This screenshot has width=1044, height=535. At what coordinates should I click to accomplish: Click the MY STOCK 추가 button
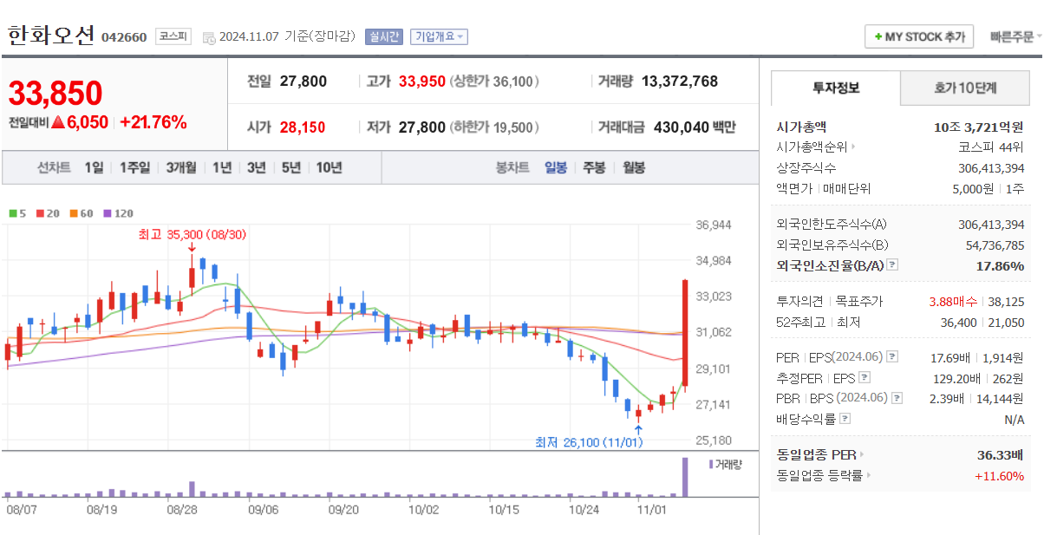pos(919,37)
